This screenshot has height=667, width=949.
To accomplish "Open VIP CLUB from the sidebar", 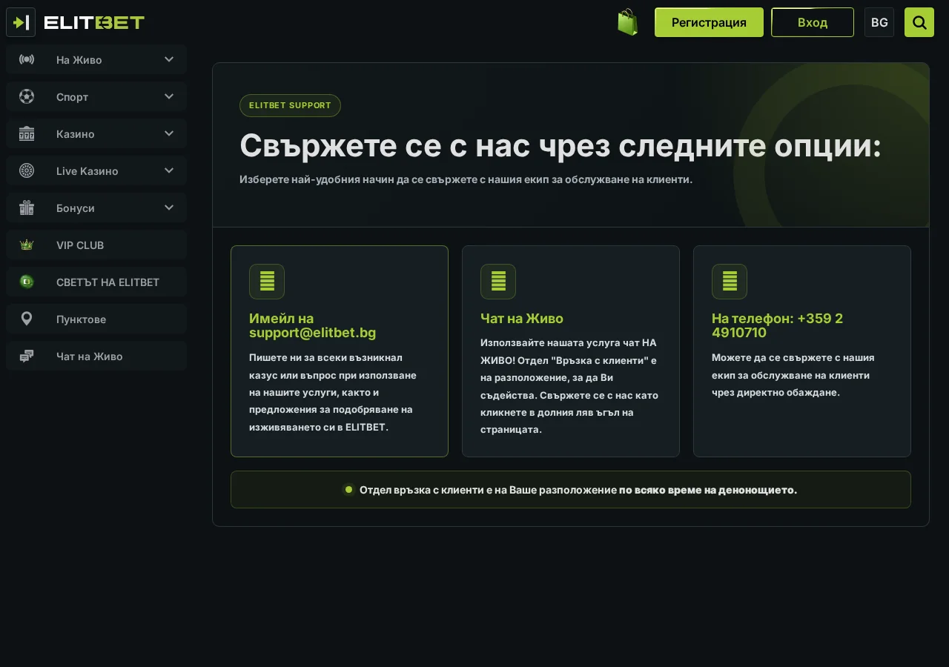I will pyautogui.click(x=96, y=245).
